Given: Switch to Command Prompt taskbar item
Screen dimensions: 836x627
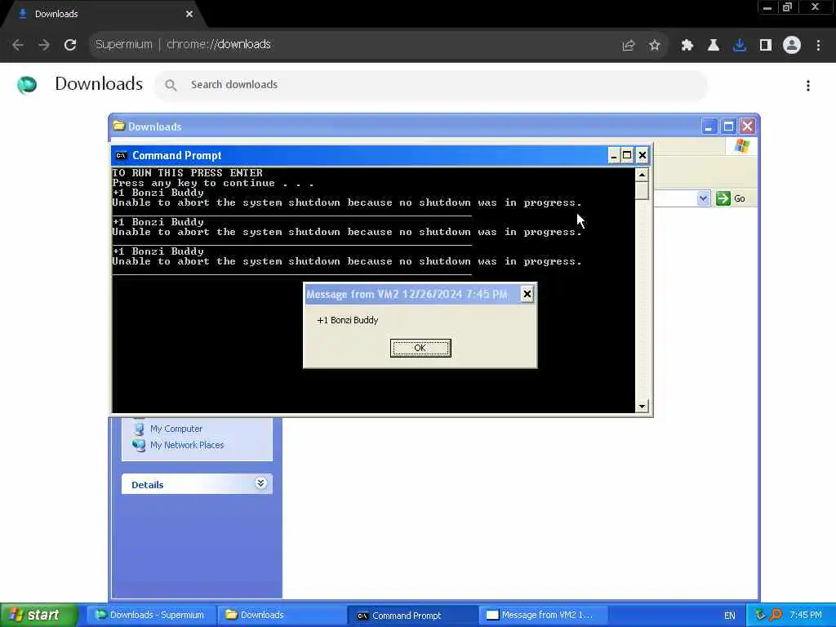Looking at the screenshot, I should [x=412, y=616].
